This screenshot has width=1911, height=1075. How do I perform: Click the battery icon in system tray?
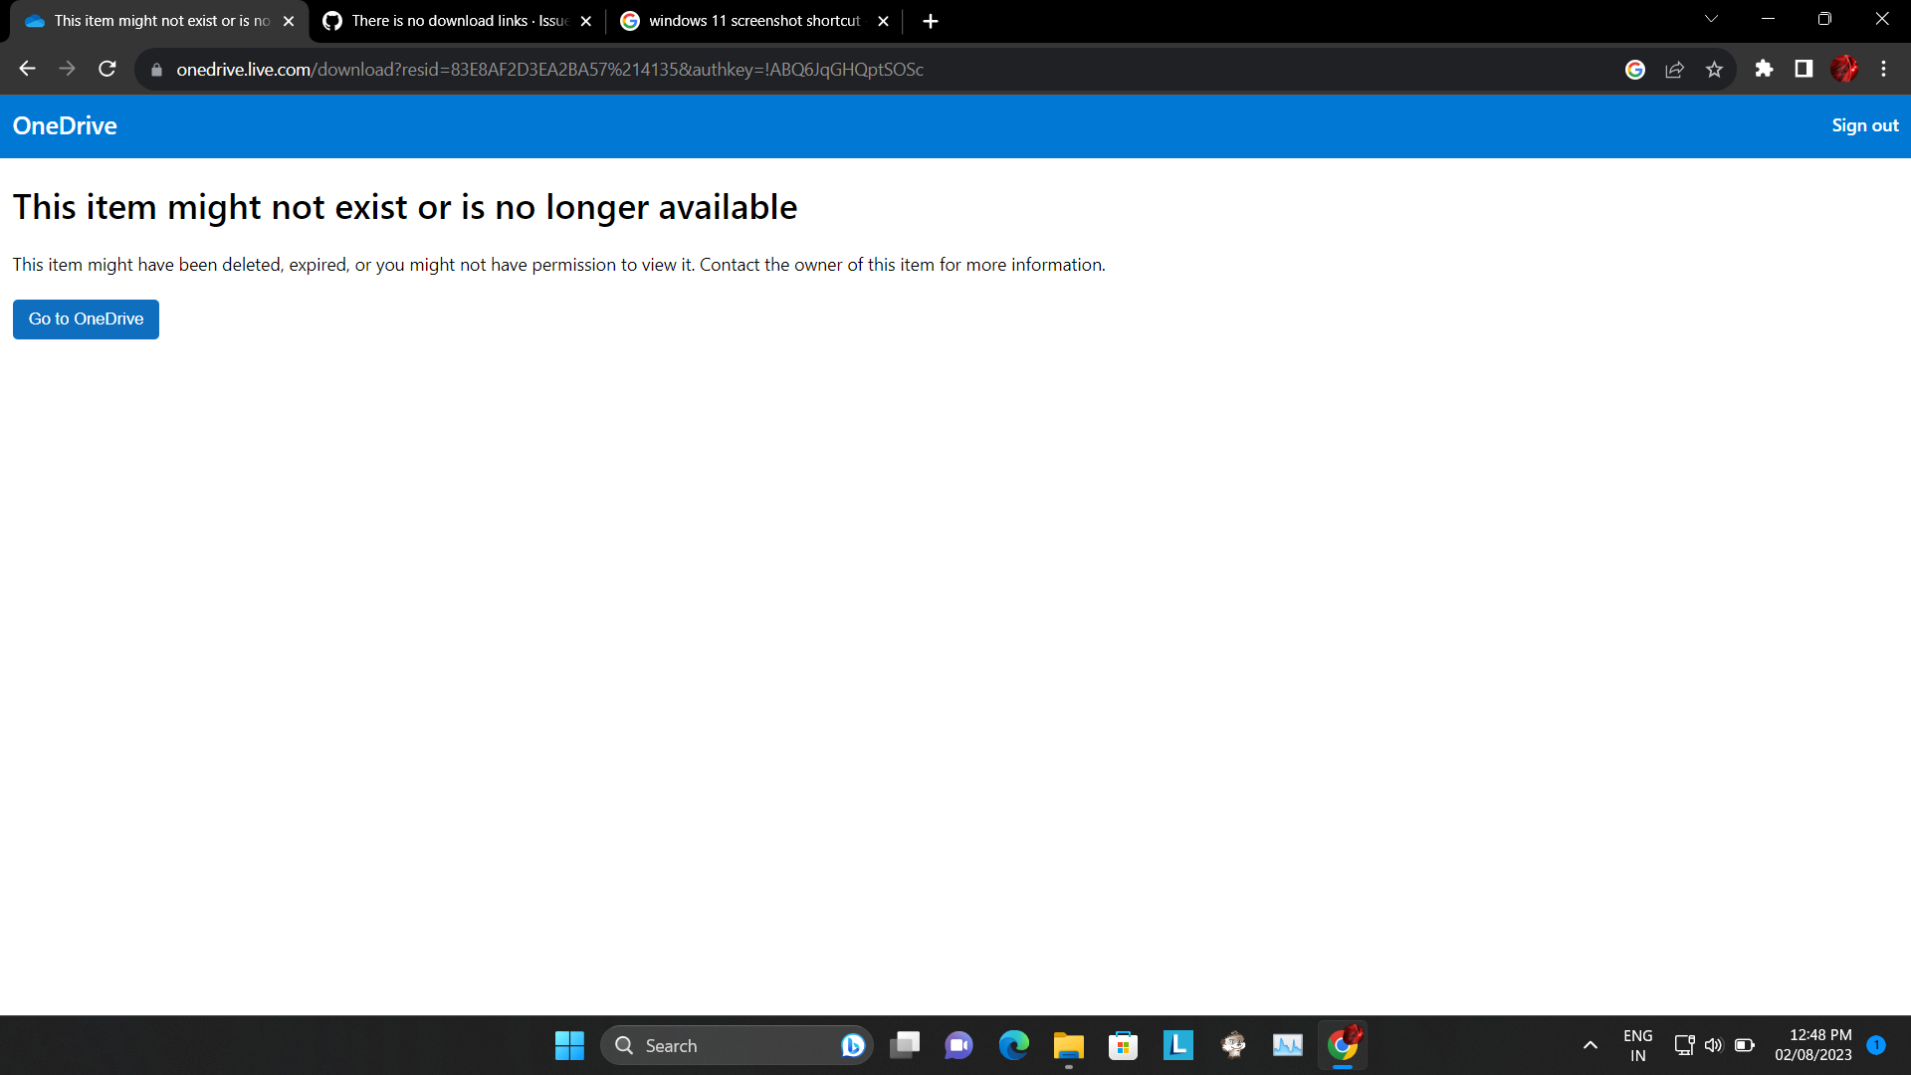pyautogui.click(x=1745, y=1044)
